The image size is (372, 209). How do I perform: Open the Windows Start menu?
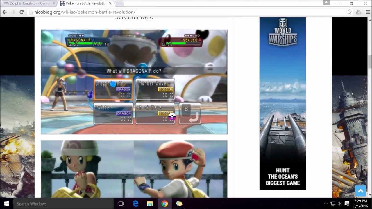6,203
